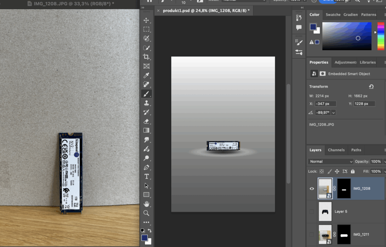Image resolution: width=386 pixels, height=247 pixels.
Task: Select the Rectangular Marquee tool
Action: pyautogui.click(x=146, y=29)
